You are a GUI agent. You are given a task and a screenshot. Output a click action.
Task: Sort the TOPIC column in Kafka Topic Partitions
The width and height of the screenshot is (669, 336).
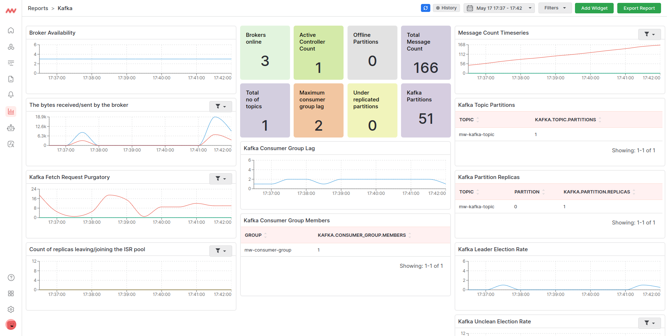click(477, 119)
